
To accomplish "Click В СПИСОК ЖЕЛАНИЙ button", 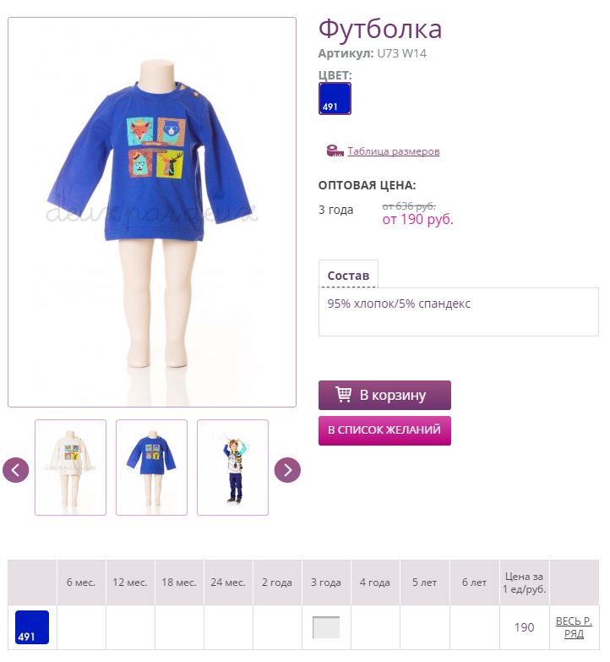I will click(384, 430).
